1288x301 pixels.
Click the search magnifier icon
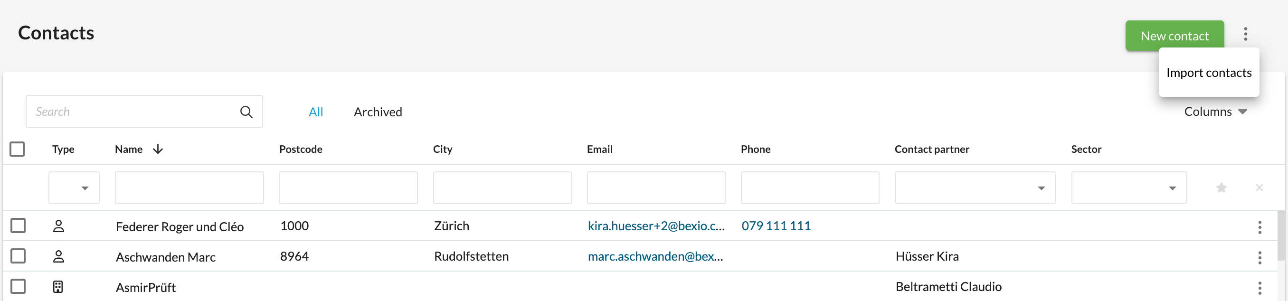click(x=246, y=112)
